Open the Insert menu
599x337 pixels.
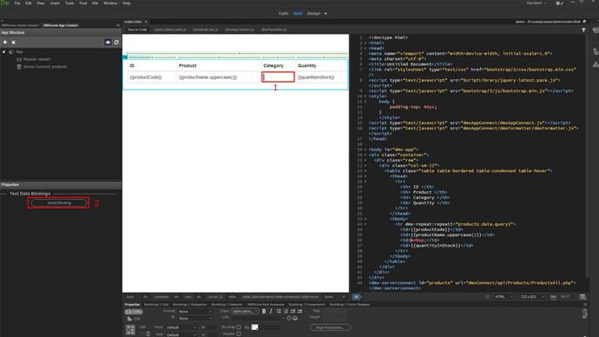[x=55, y=3]
